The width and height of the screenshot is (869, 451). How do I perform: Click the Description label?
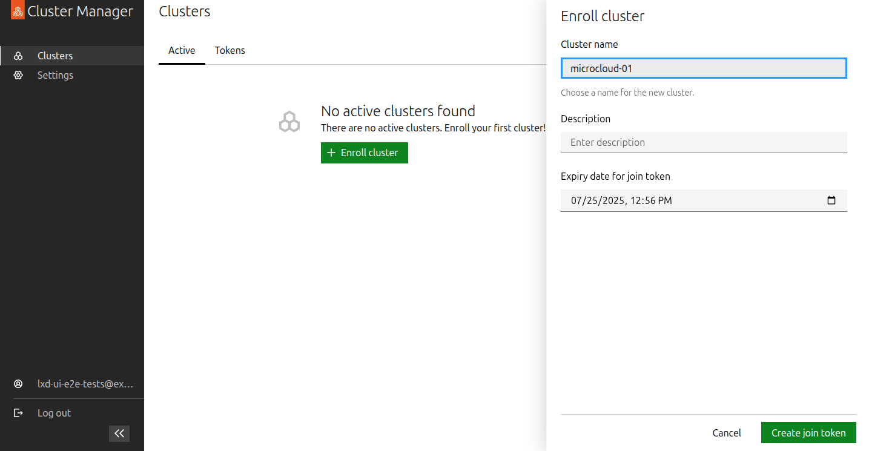(x=586, y=119)
